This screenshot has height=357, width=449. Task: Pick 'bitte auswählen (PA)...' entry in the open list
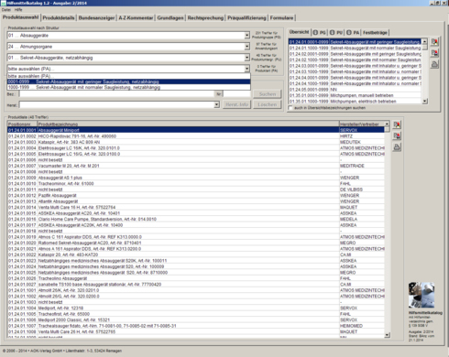tap(128, 76)
